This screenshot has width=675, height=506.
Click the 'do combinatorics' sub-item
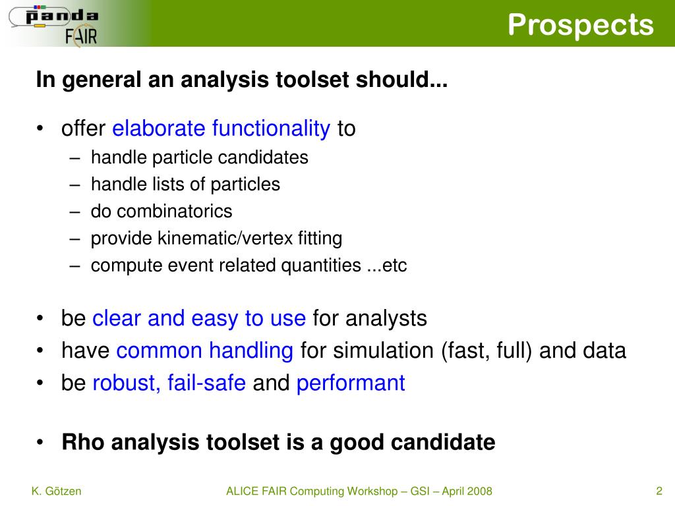pos(161,211)
